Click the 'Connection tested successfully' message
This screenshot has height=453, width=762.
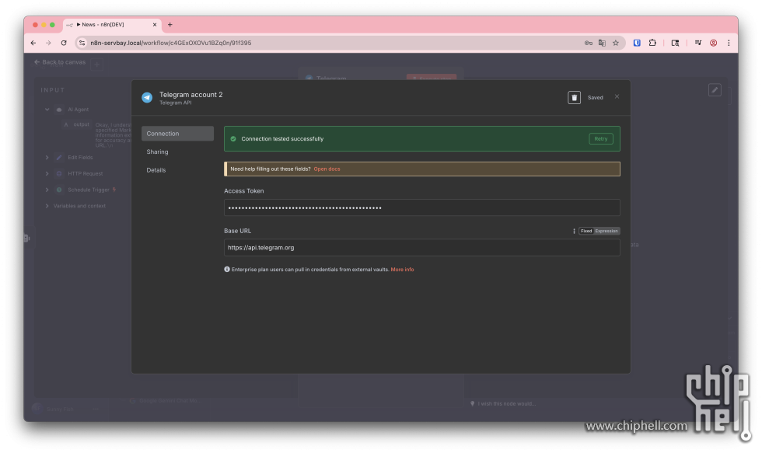tap(282, 139)
